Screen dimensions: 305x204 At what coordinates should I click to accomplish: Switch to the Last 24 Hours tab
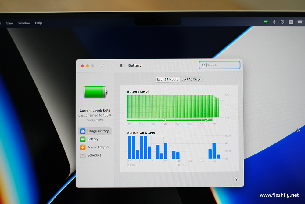167,80
